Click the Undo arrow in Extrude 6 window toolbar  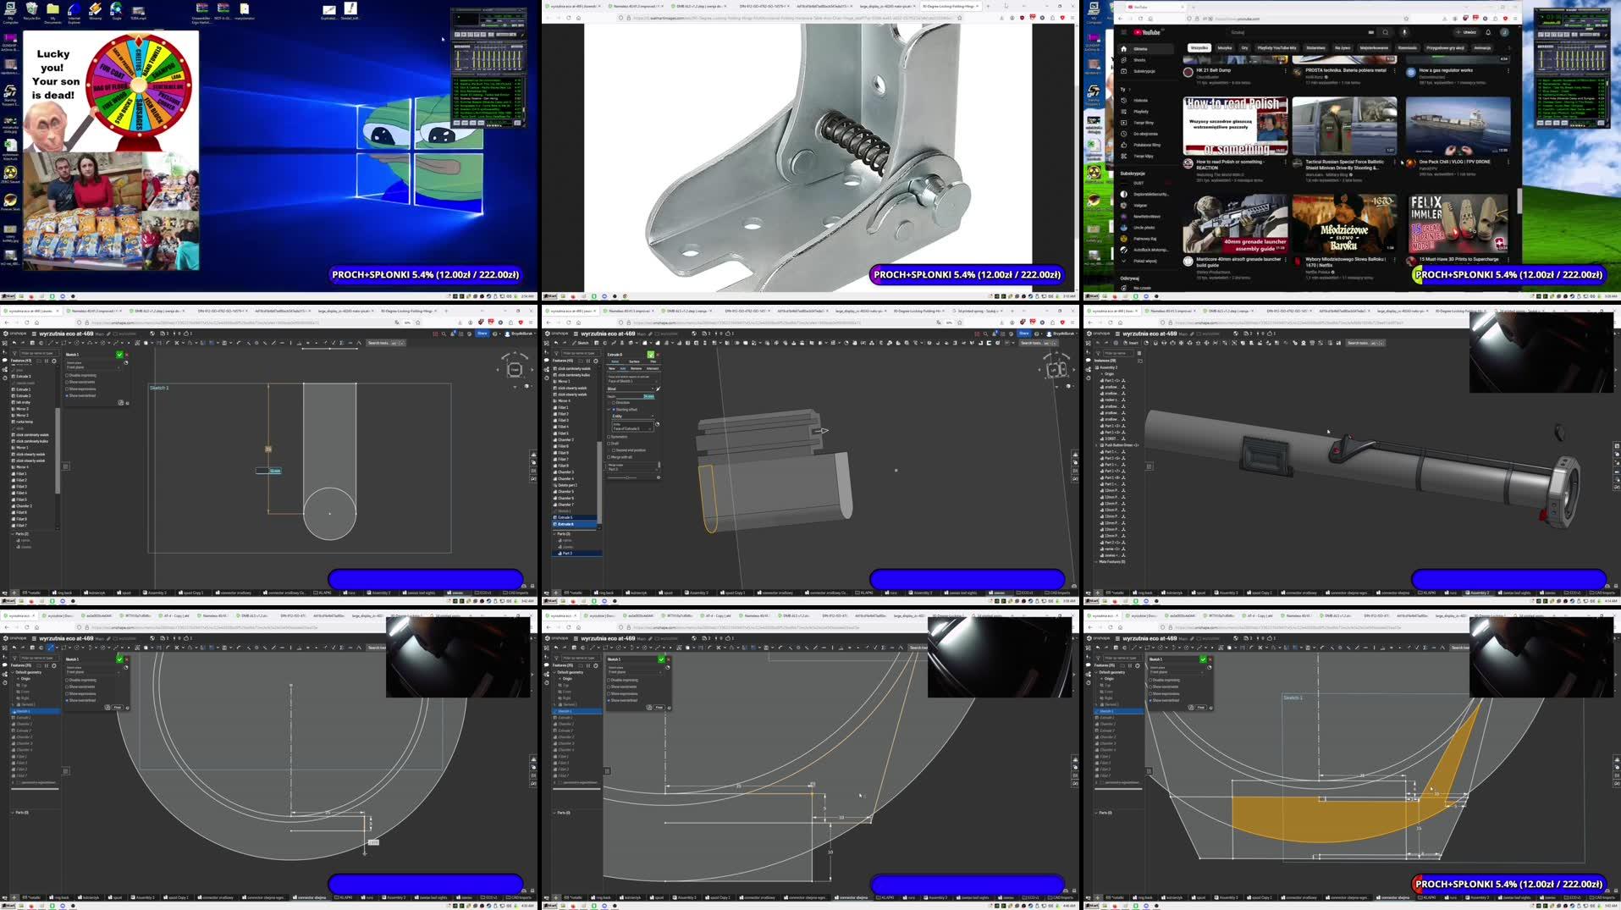tap(556, 343)
